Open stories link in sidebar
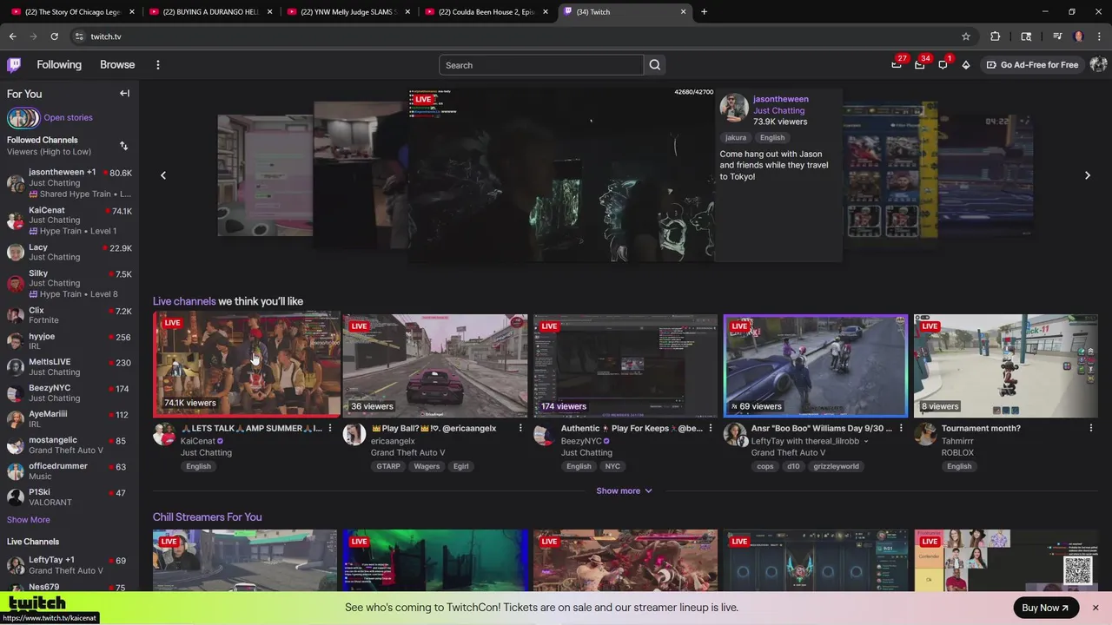This screenshot has height=625, width=1112. [68, 117]
